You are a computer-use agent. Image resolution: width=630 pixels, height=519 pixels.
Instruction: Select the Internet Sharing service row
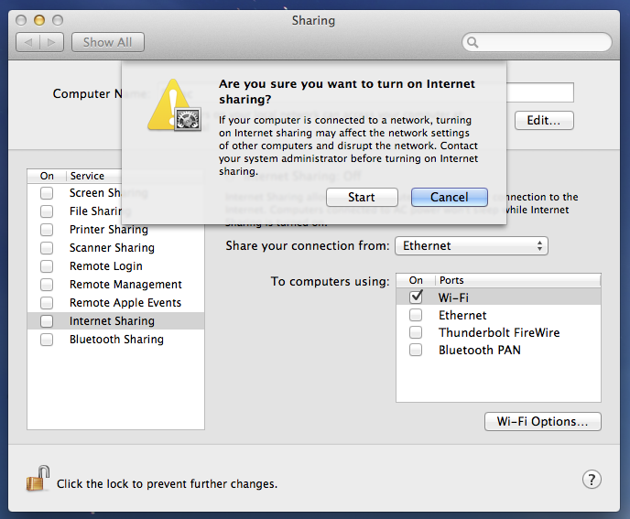115,321
